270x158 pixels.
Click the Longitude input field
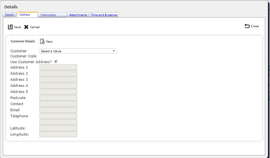click(x=59, y=134)
